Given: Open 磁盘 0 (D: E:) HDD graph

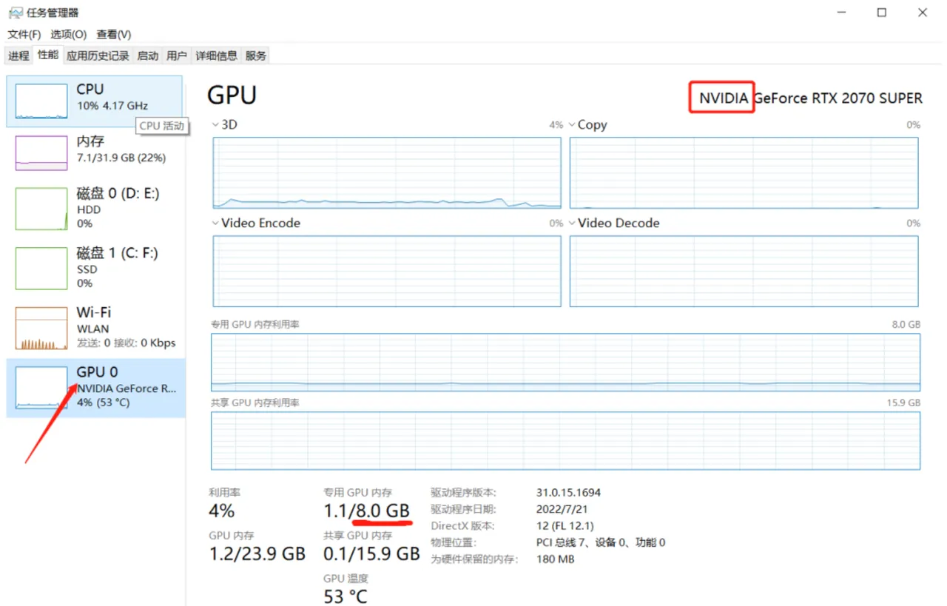Looking at the screenshot, I should (x=41, y=208).
